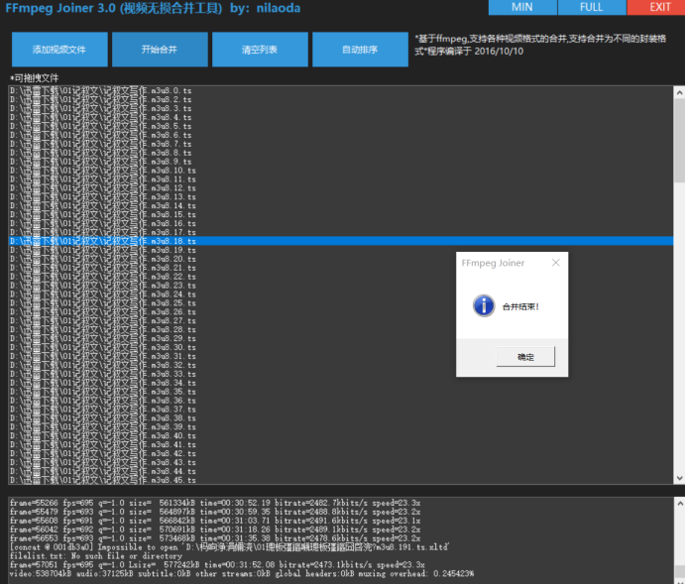
Task: Select file row m3u8.27.ts
Action: tap(341, 320)
